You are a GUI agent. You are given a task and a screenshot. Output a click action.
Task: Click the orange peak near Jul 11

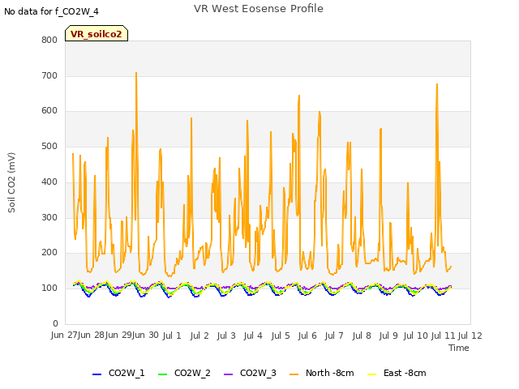click(437, 84)
